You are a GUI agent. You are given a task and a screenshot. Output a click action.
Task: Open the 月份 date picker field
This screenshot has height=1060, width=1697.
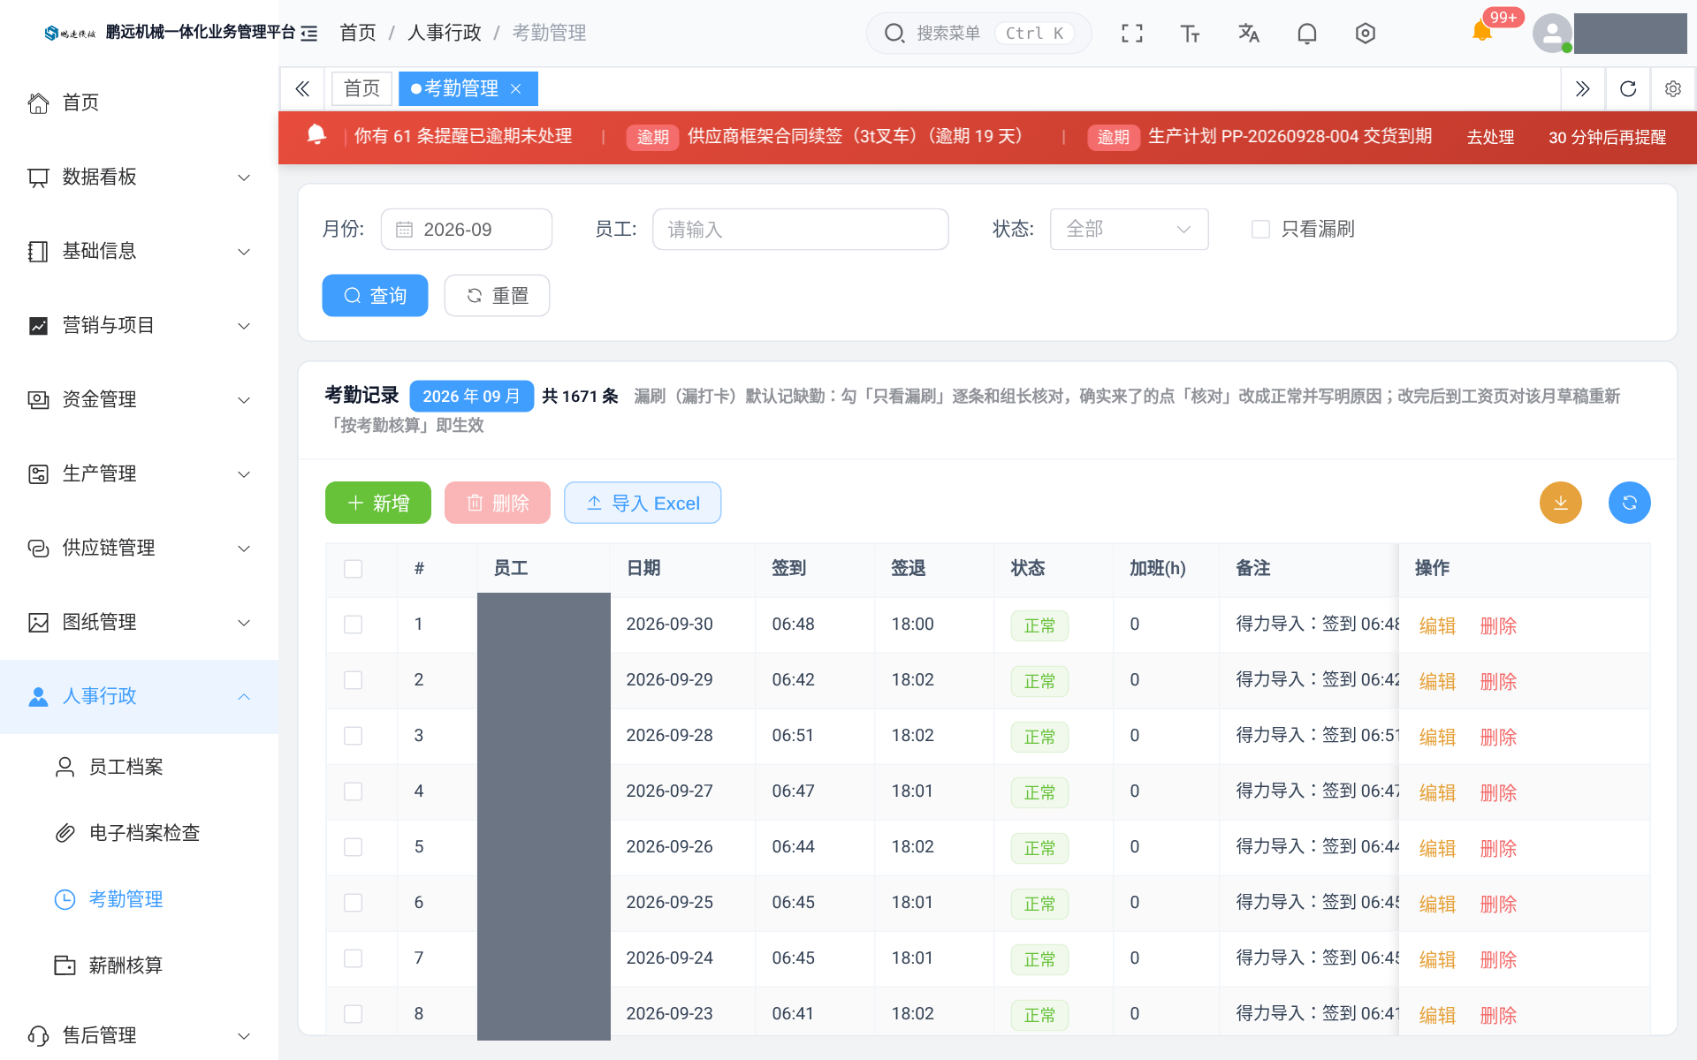[x=467, y=230]
